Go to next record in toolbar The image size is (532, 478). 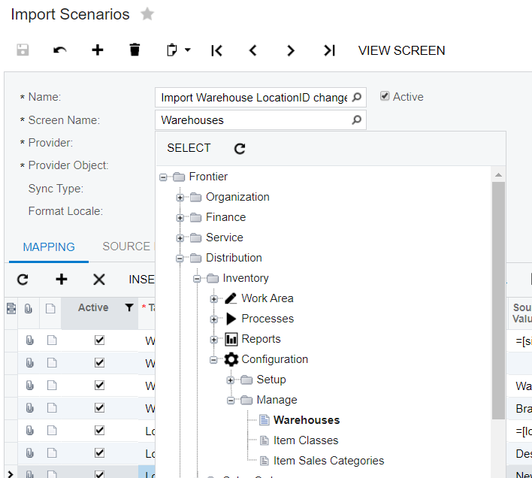[291, 50]
